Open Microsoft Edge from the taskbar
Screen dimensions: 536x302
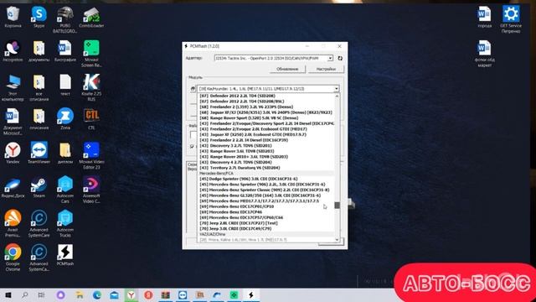click(97, 294)
